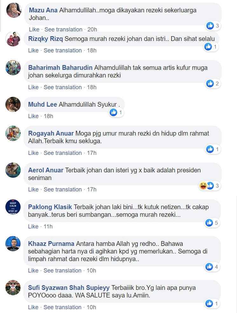
Task: Click thumbs-up badge on Khaaz Purnama's comment
Action: (x=209, y=267)
